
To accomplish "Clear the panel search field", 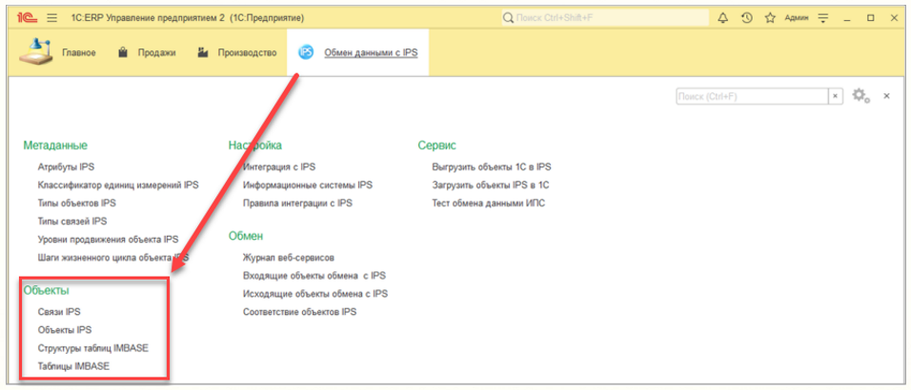I will click(835, 96).
